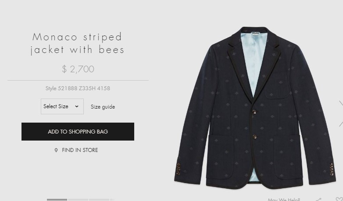Select the small partial fourth tab segment

point(112,200)
